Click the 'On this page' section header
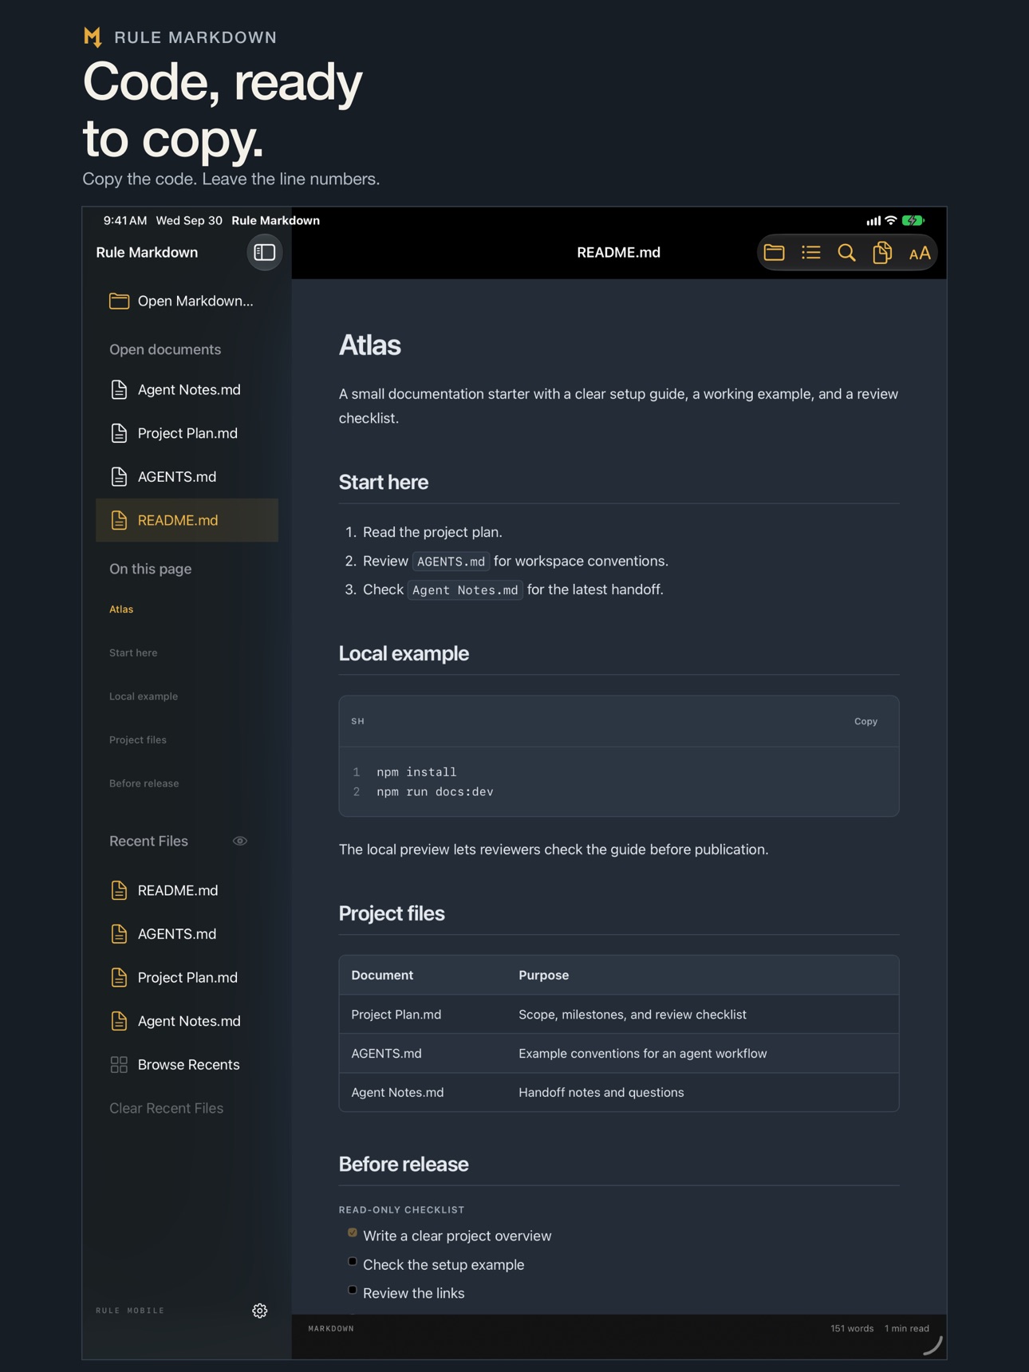The image size is (1029, 1372). (150, 569)
